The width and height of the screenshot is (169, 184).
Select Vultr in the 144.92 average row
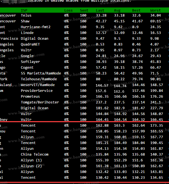26,114
